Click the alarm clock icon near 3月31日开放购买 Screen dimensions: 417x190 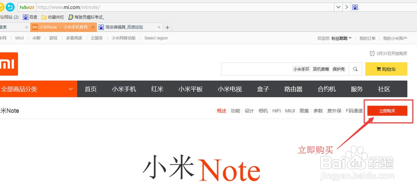click(x=372, y=53)
